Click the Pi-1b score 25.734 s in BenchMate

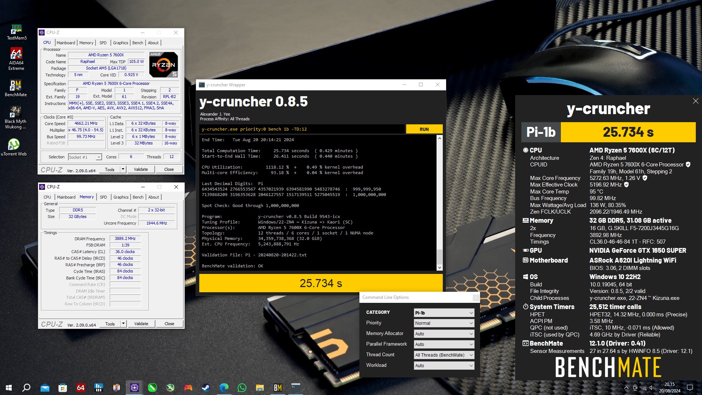(628, 132)
